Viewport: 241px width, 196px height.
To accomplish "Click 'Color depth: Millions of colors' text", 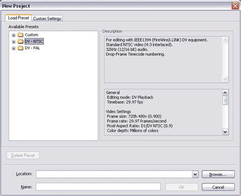I will (133, 131).
